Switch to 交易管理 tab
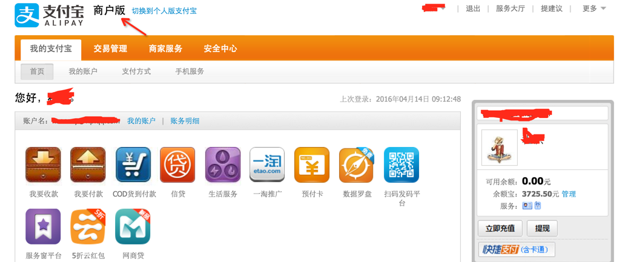 coord(110,49)
